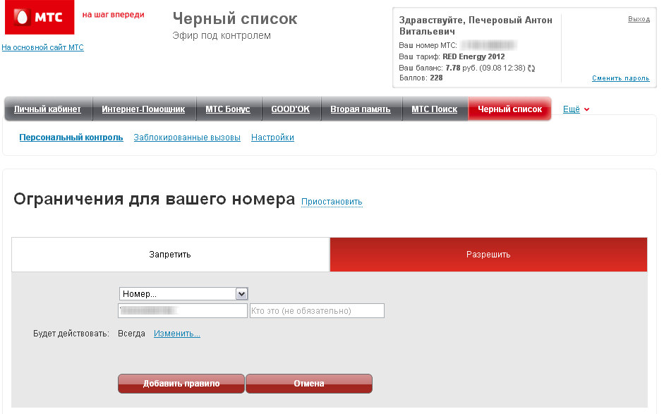Select GOOD'OK in the navigation bar

[x=290, y=109]
